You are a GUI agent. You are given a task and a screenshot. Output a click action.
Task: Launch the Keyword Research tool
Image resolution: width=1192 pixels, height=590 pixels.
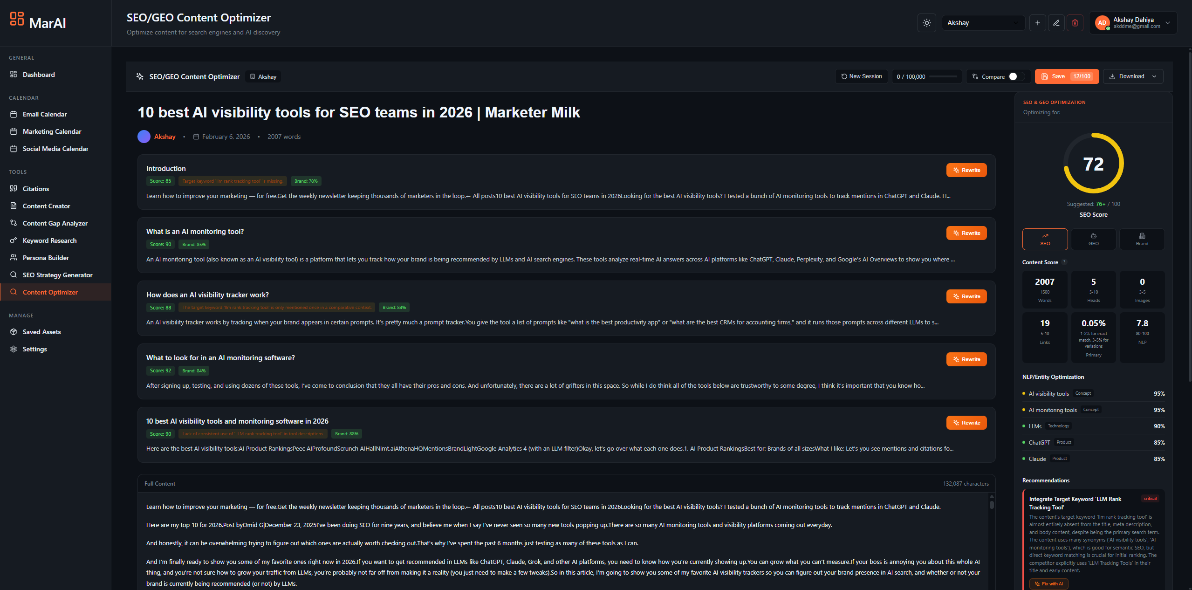(49, 240)
